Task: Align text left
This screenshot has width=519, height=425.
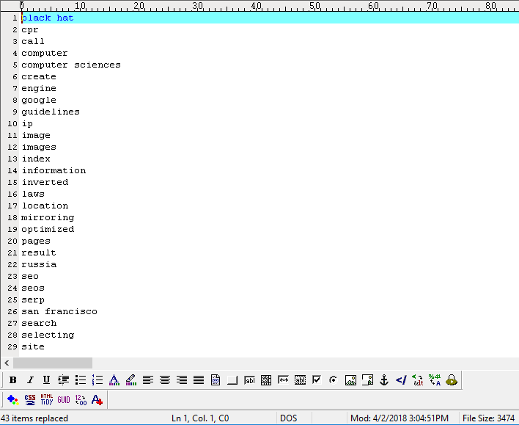Action: point(148,380)
